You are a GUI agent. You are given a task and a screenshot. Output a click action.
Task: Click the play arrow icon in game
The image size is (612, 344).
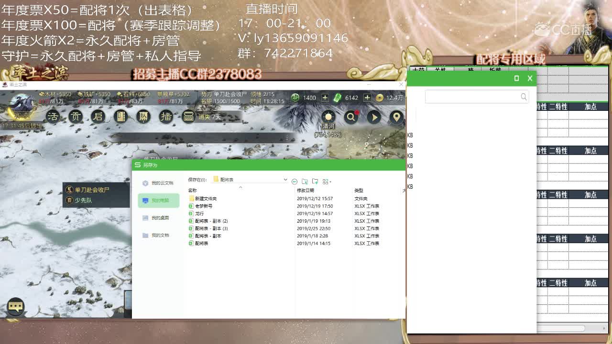click(374, 117)
